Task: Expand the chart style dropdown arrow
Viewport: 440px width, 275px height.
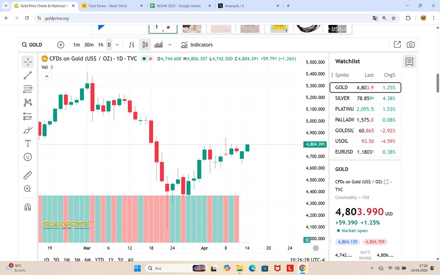Action: pos(170,45)
